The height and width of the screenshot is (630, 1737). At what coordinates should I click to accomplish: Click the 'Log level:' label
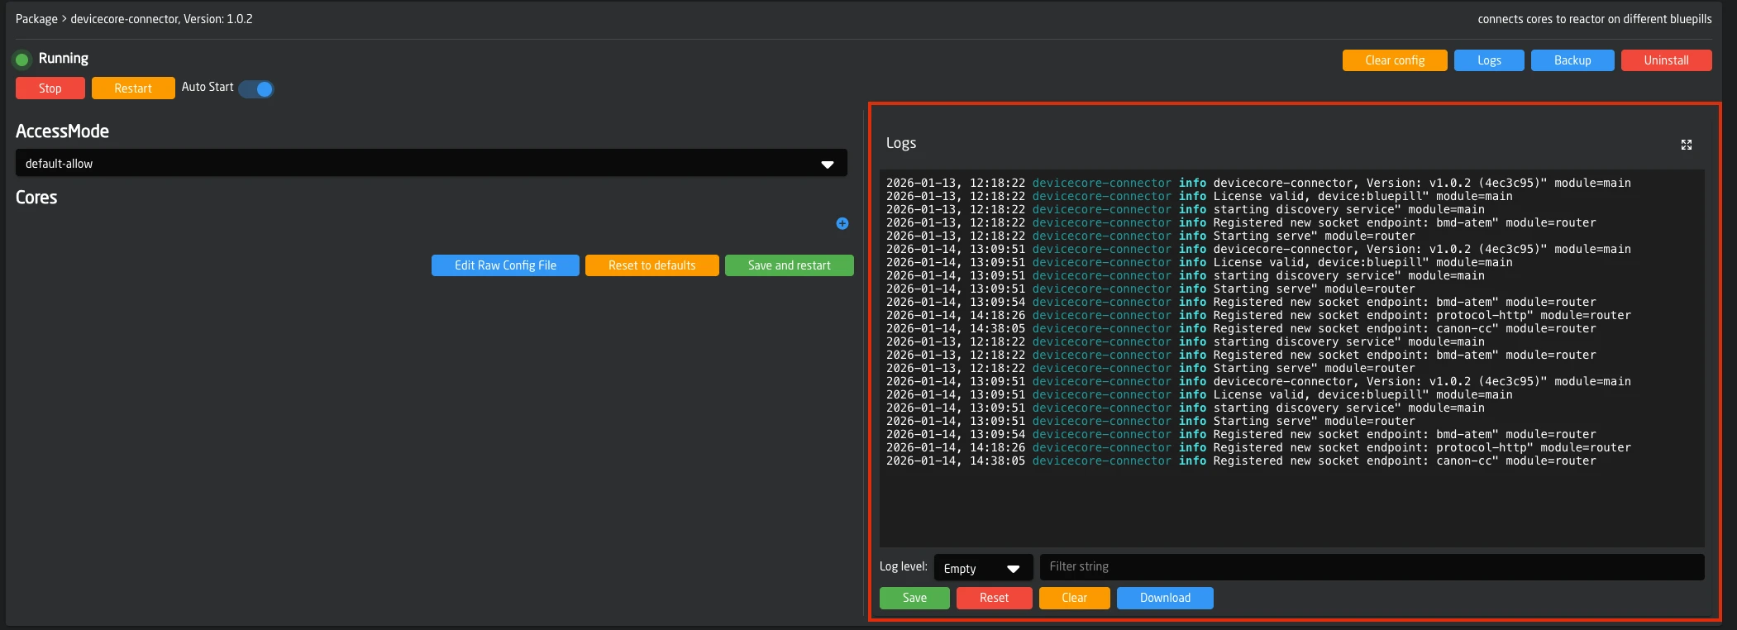coord(904,566)
